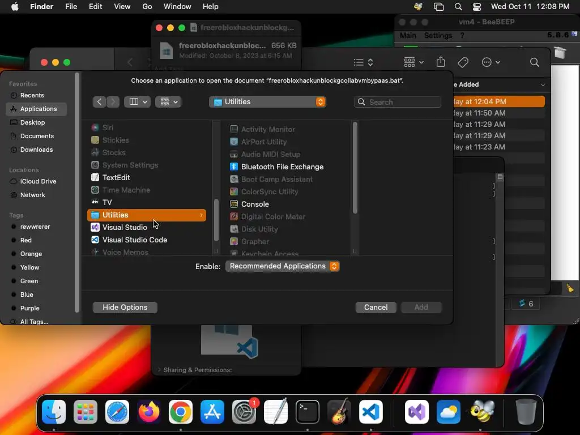Open Launchpad in the Dock
This screenshot has height=435, width=580.
tap(86, 412)
